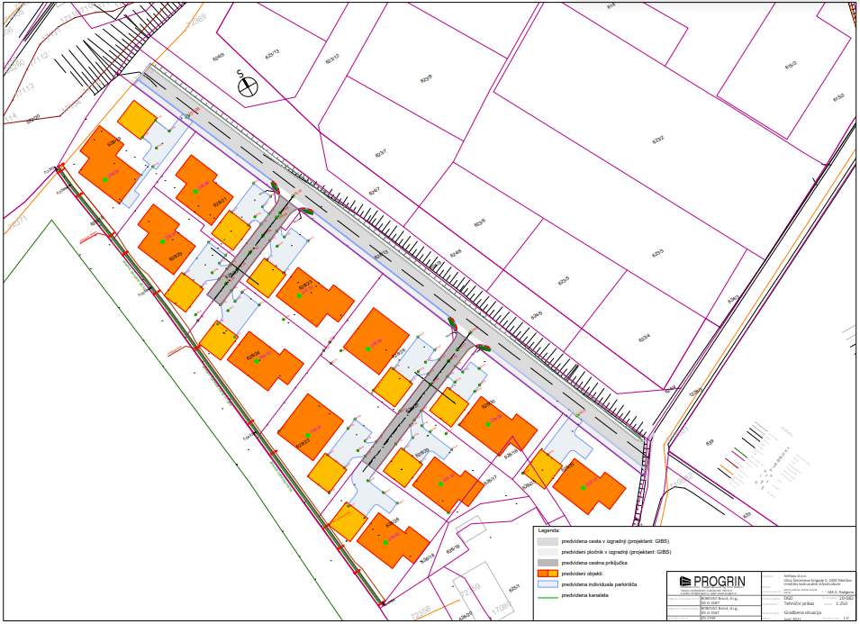Click the 'predvideni pločnik v izgradnji' legend label
This screenshot has height=624, width=860.
[x=616, y=552]
